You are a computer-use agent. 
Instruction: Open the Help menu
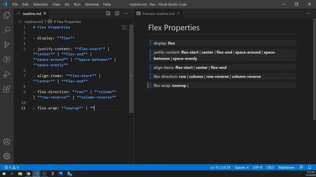(x=107, y=4)
